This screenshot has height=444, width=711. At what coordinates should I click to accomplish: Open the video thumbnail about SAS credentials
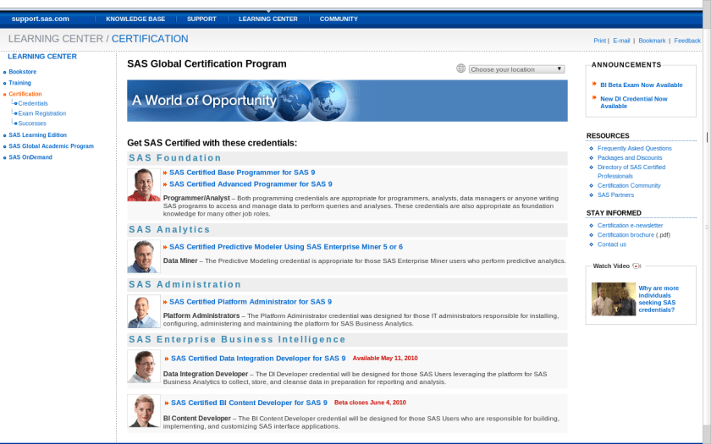click(613, 299)
